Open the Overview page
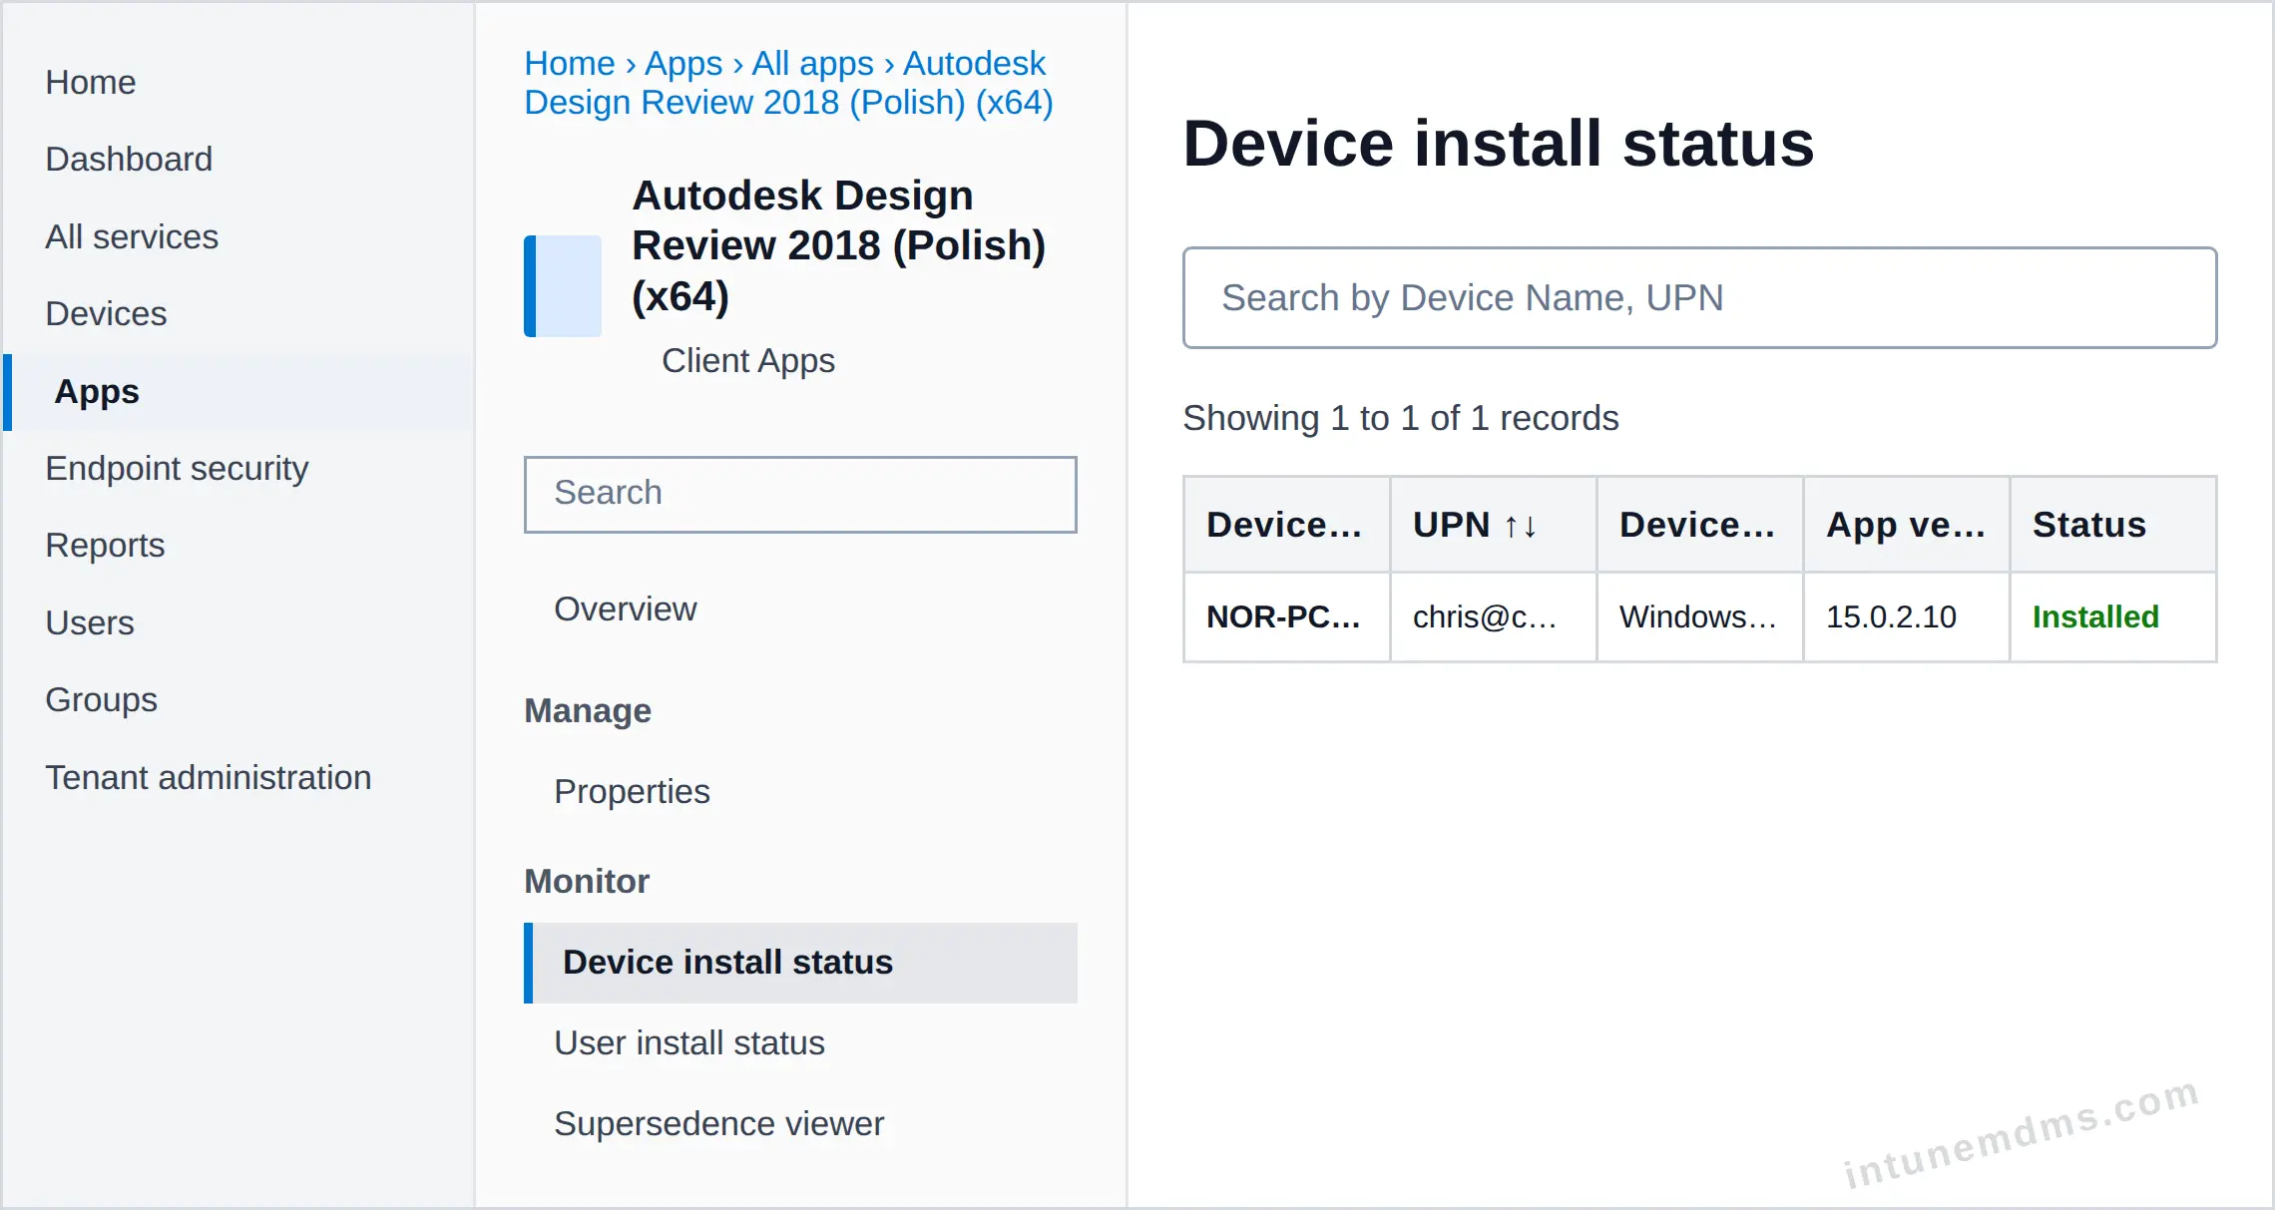The image size is (2275, 1210). 626,608
